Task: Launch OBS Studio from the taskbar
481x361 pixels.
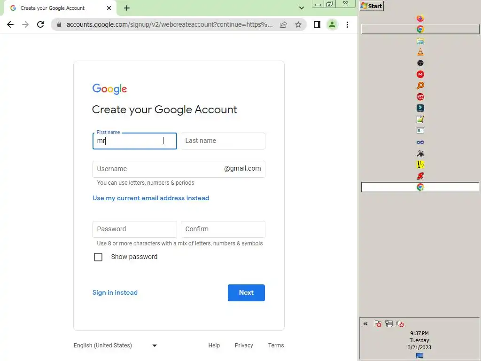Action: click(x=420, y=63)
